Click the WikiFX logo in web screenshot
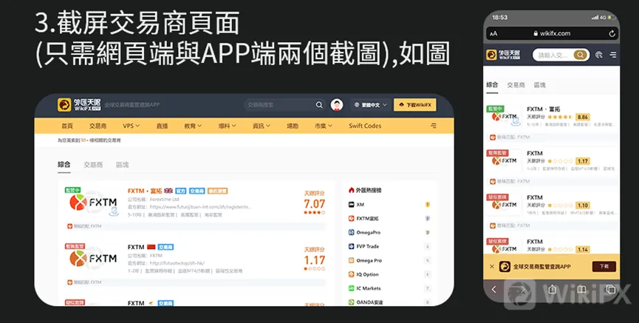Screen dimensions: 639x323 (x=79, y=105)
